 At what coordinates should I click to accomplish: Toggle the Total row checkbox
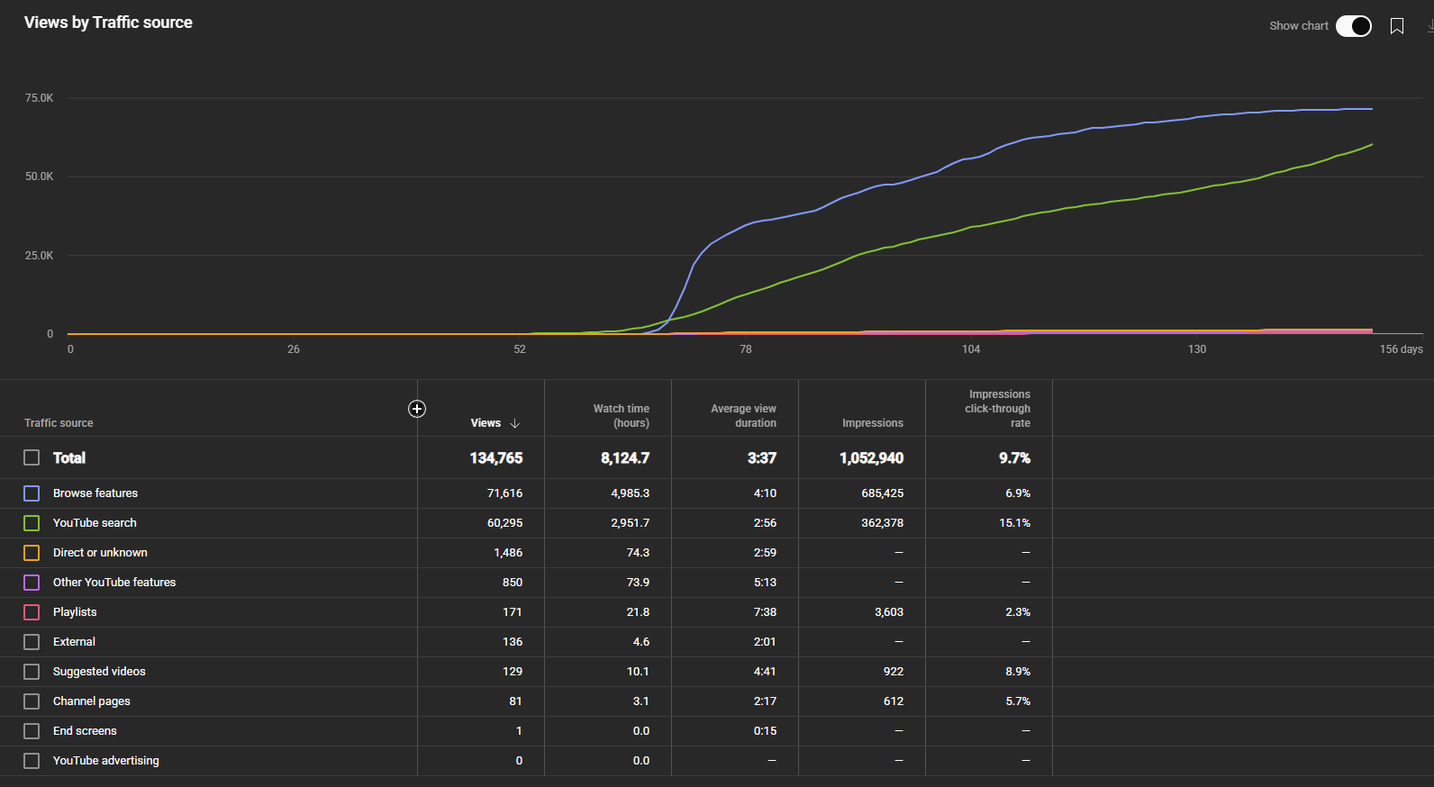[32, 457]
